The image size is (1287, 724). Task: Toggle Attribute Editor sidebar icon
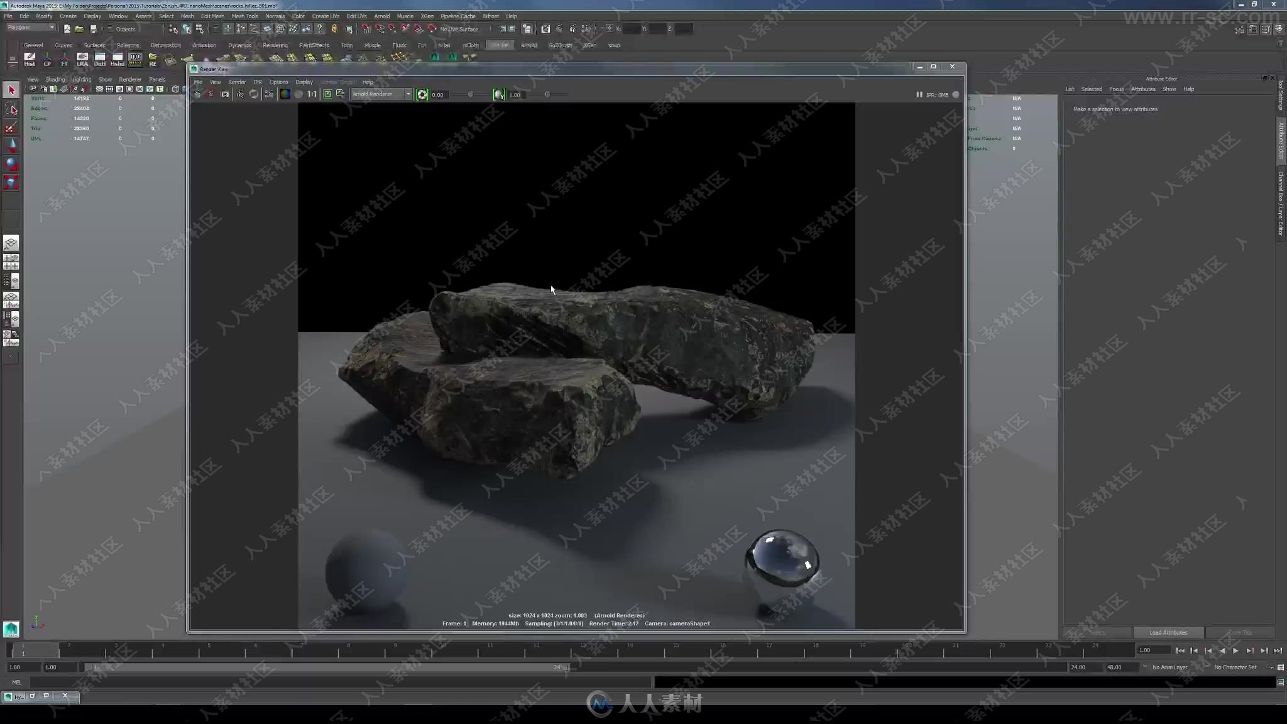point(1253,29)
